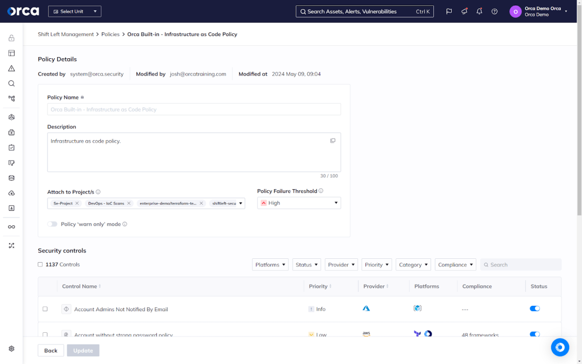Open the help question mark icon
The width and height of the screenshot is (582, 364).
[x=494, y=11]
